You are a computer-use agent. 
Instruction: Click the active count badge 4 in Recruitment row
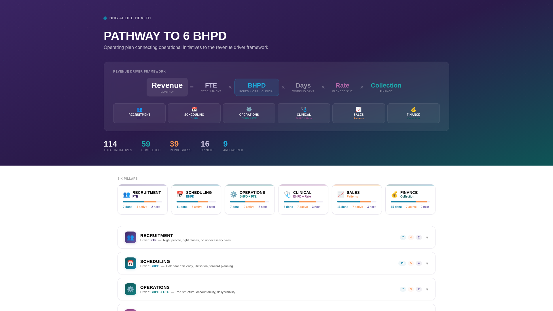[x=411, y=238]
